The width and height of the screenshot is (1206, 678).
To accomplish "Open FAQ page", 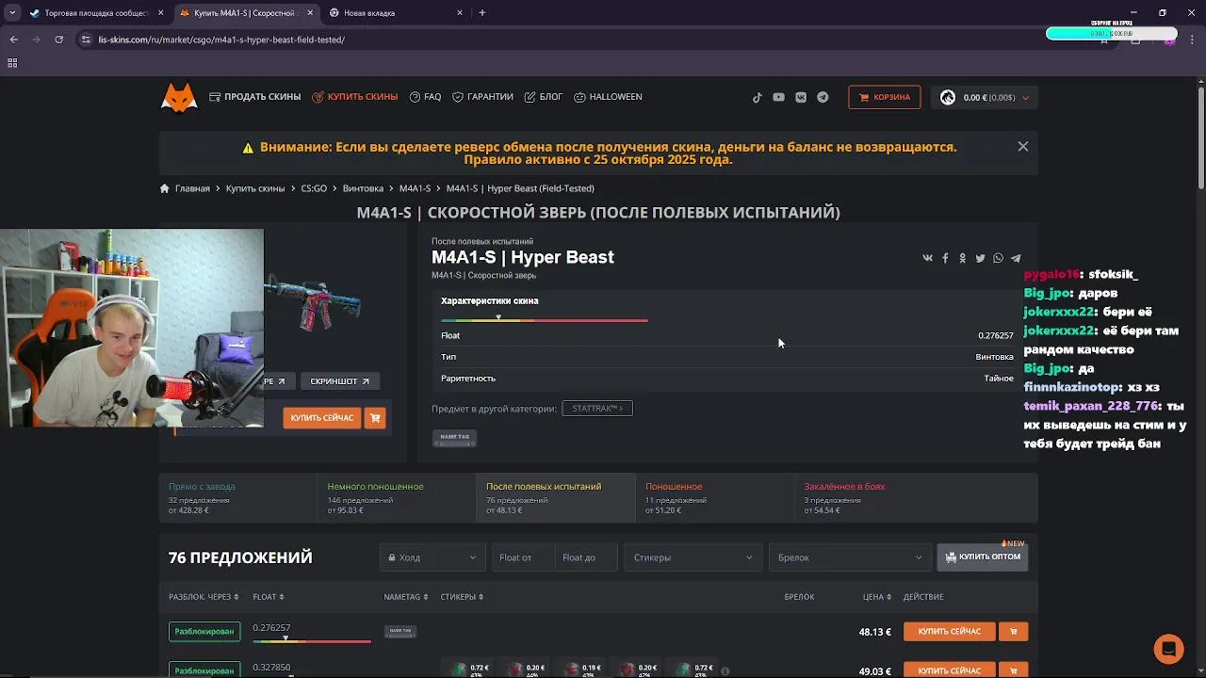I will coord(425,97).
